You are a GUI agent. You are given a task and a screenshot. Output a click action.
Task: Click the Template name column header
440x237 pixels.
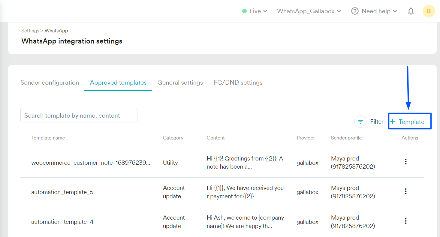pos(48,138)
